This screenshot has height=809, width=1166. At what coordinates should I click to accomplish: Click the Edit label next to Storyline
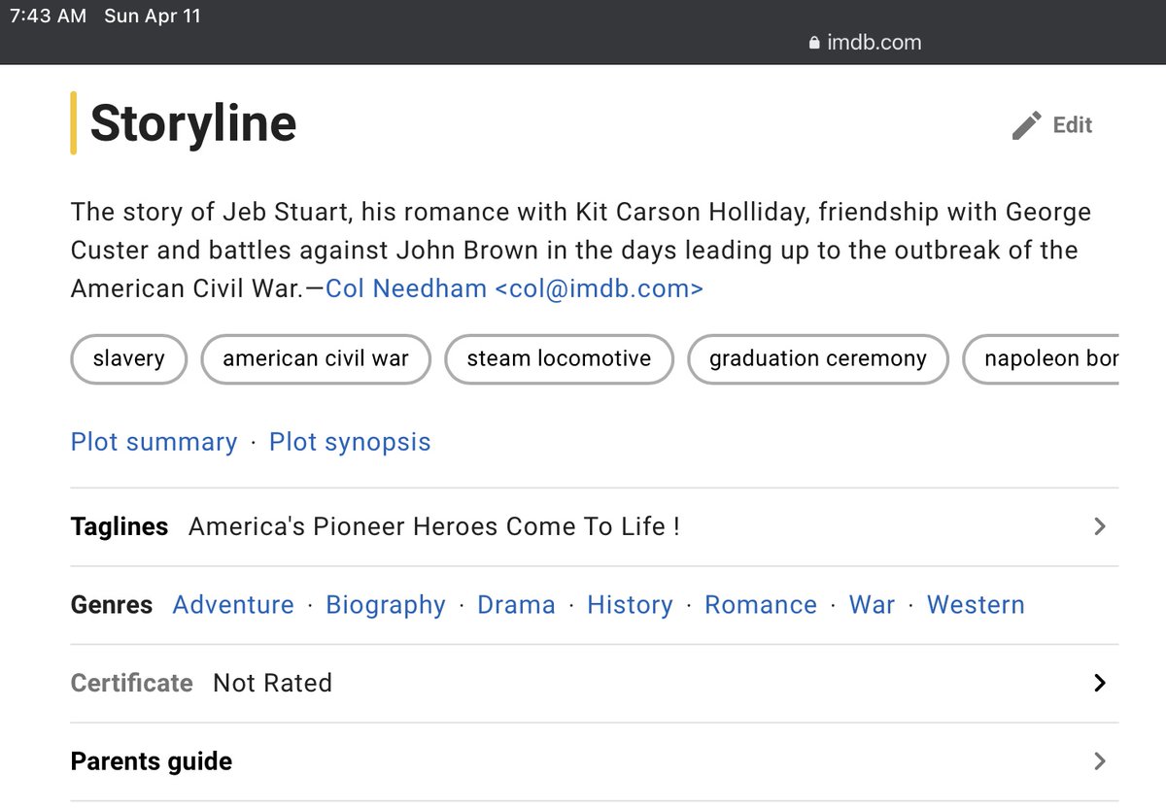tap(1073, 125)
